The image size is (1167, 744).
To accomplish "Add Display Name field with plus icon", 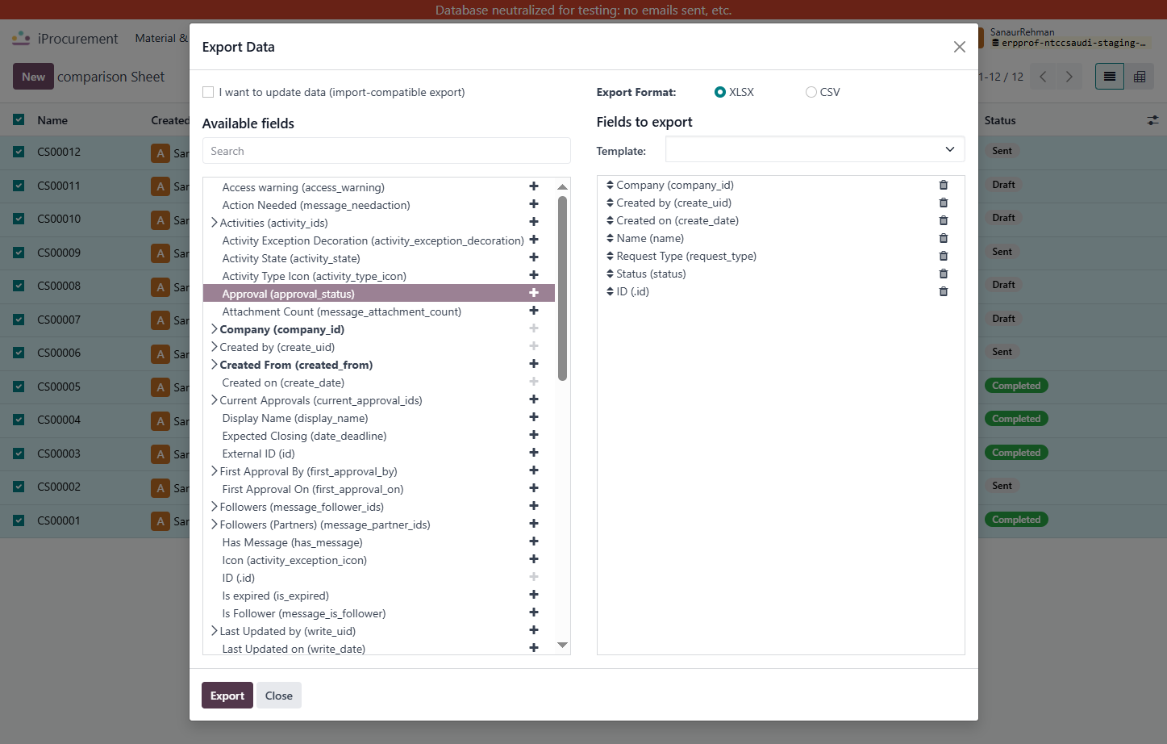I will tap(533, 417).
